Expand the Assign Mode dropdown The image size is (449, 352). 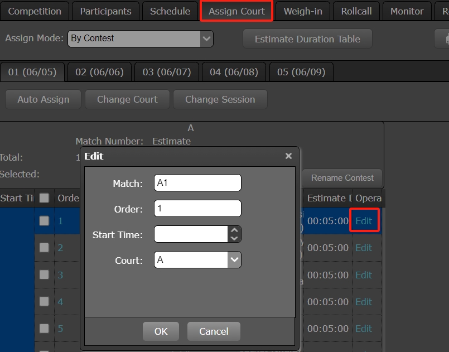coord(207,38)
